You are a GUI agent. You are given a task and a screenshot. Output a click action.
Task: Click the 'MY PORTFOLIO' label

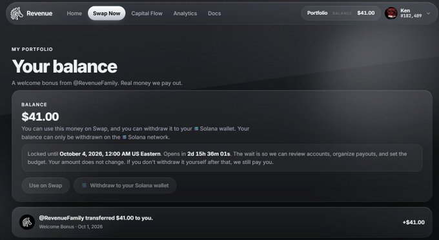click(32, 49)
